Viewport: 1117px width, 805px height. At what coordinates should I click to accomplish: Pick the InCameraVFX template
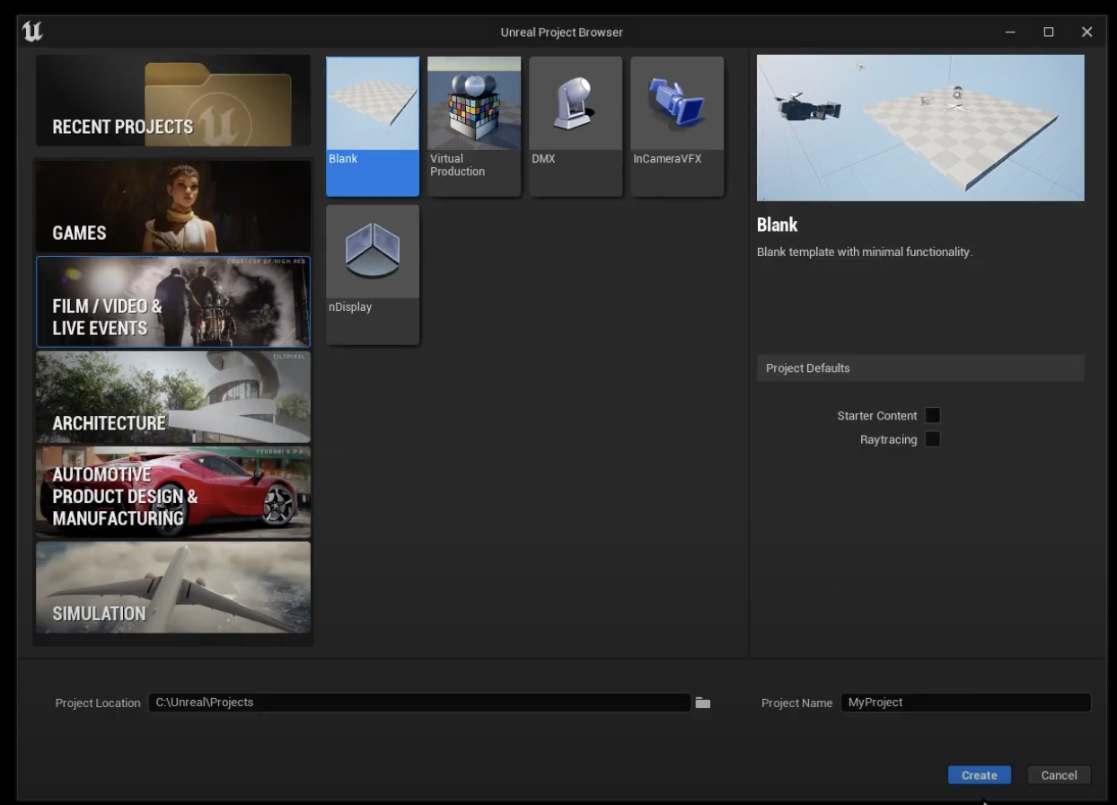point(676,104)
